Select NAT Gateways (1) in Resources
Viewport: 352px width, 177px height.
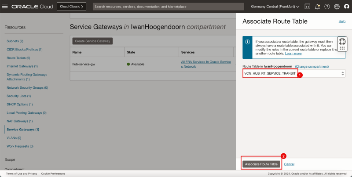(19, 121)
